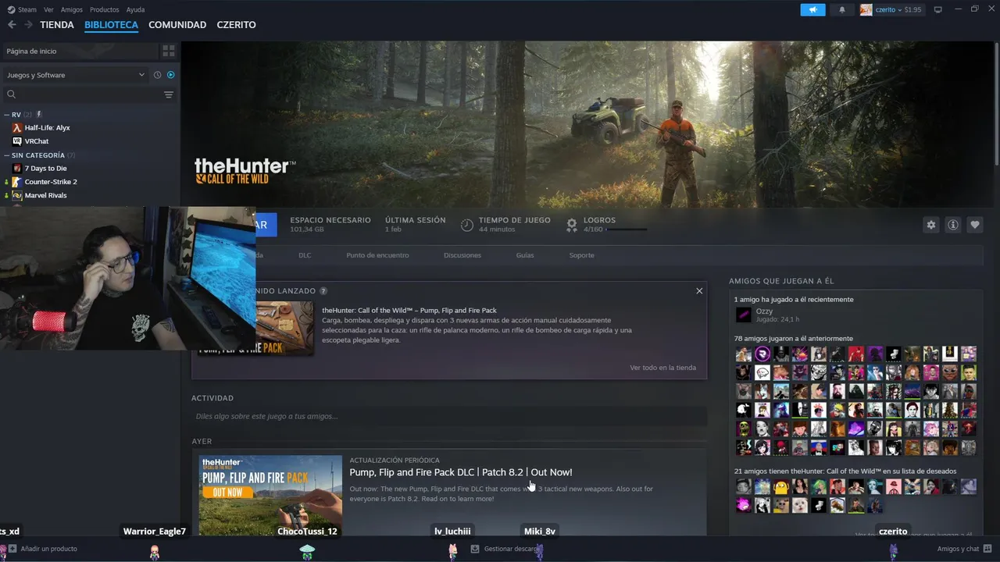The height and width of the screenshot is (562, 1000).
Task: Open game settings gear button
Action: tap(930, 225)
